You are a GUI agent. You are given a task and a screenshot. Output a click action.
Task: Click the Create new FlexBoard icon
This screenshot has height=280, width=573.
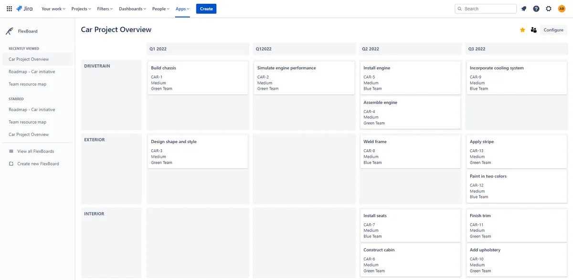point(11,164)
